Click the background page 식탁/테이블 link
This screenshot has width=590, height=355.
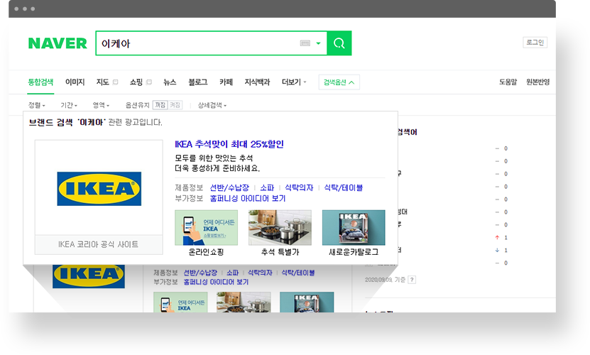tap(298, 273)
